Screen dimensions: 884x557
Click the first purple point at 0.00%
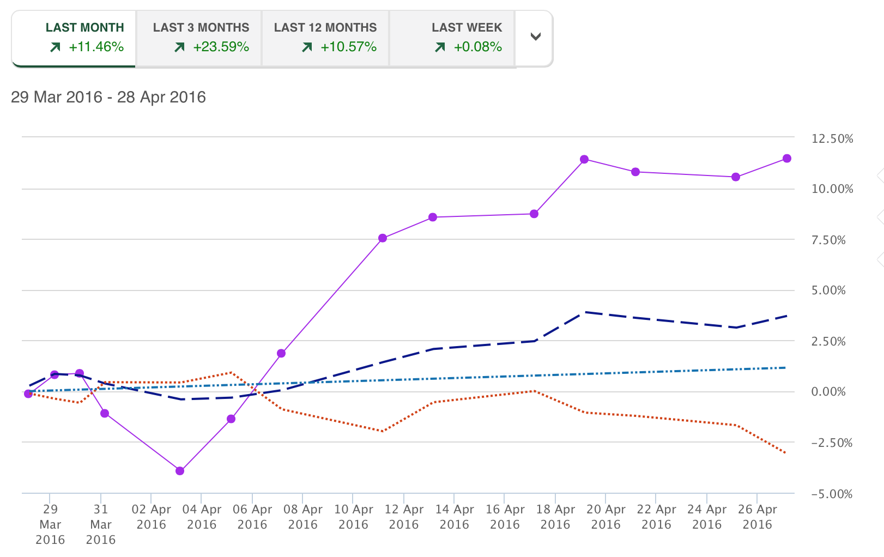[x=28, y=393]
